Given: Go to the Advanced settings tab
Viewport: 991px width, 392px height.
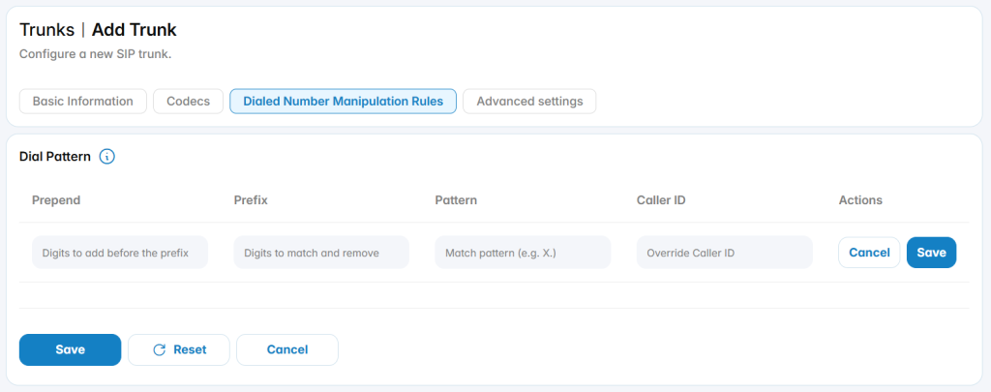Looking at the screenshot, I should coord(529,102).
